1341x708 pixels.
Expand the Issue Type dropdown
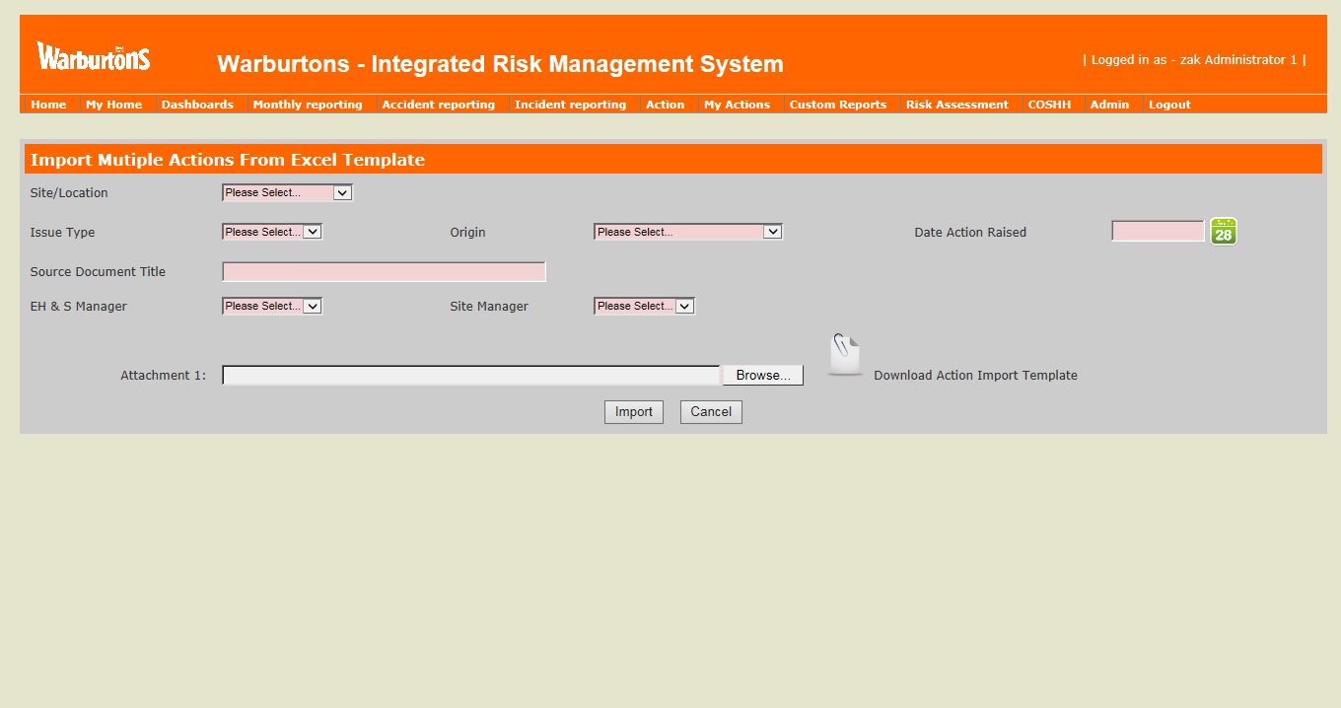(x=272, y=233)
